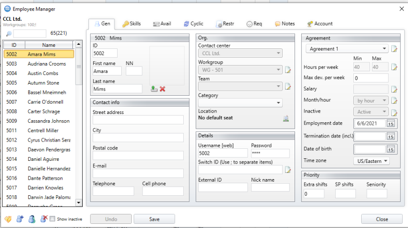Open the Active status dropdown

[371, 111]
